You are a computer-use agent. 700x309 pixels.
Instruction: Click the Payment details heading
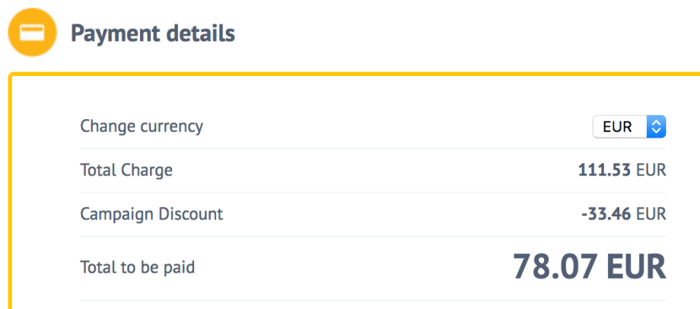[x=153, y=33]
